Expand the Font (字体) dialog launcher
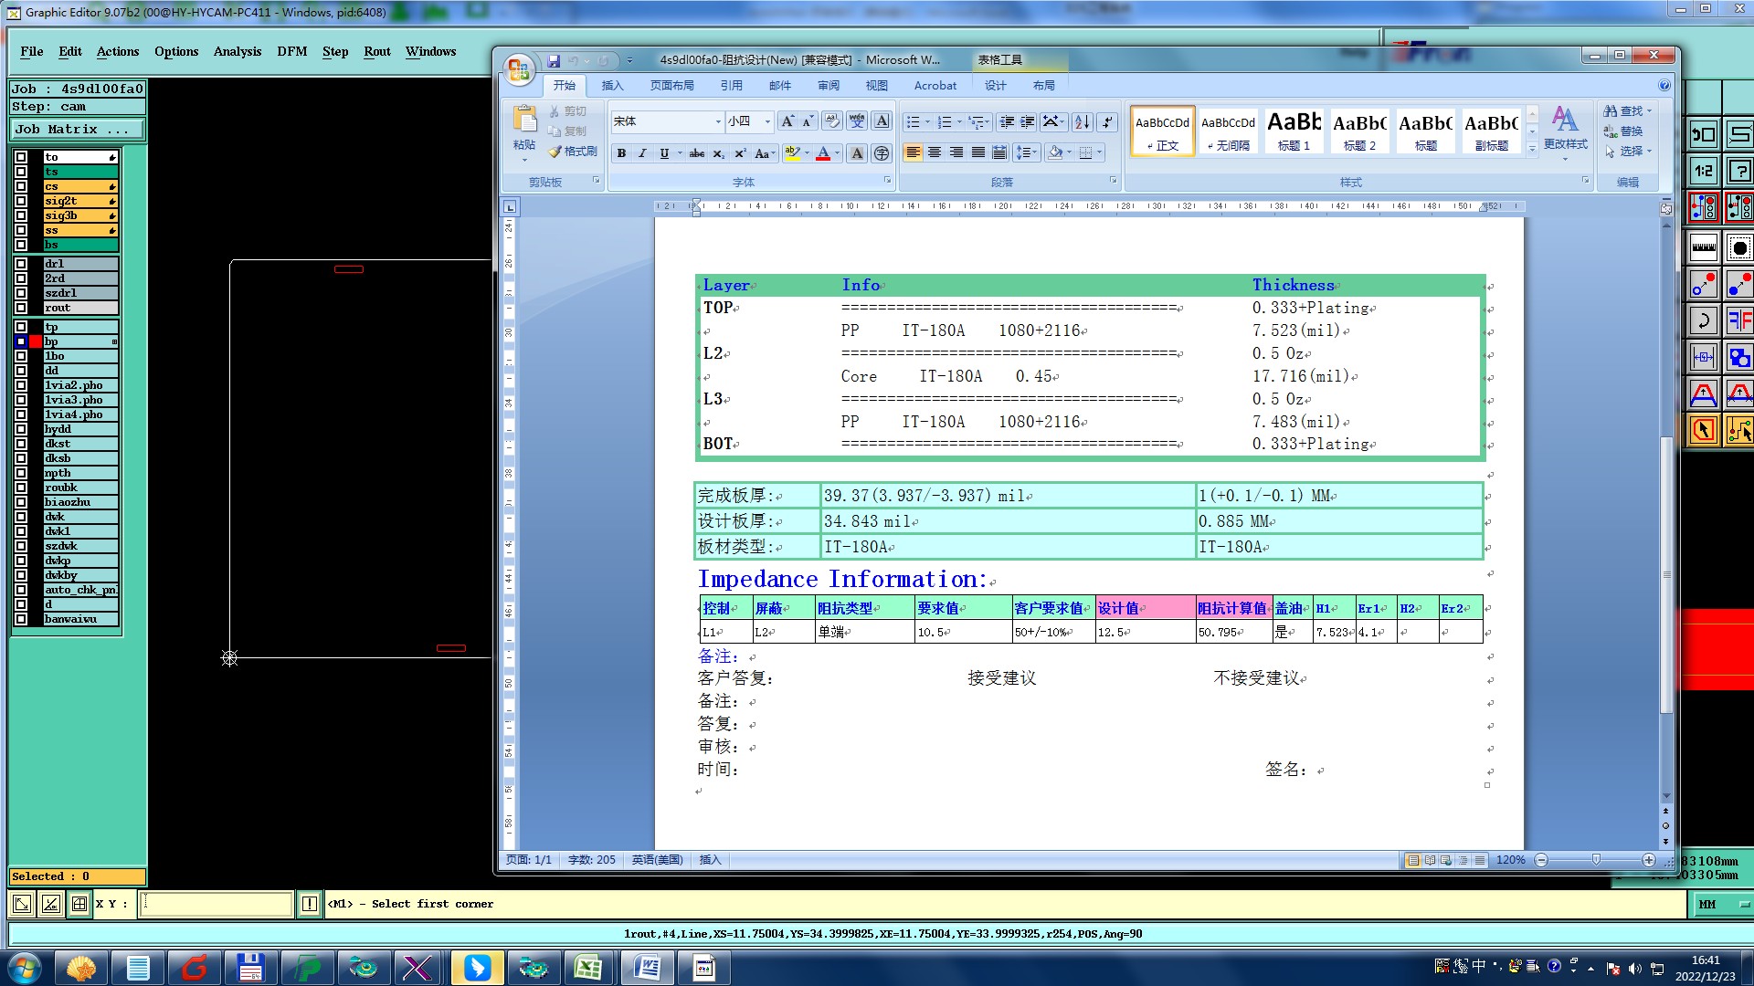Image resolution: width=1754 pixels, height=986 pixels. tap(887, 181)
